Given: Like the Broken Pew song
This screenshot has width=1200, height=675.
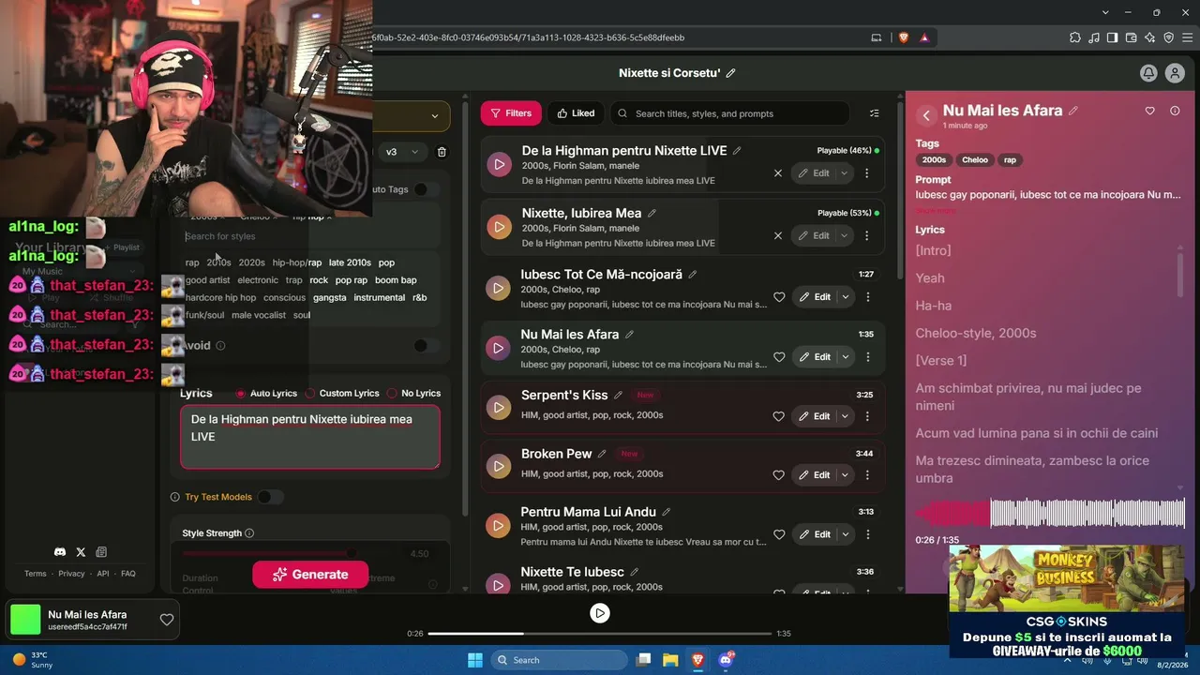Looking at the screenshot, I should pyautogui.click(x=779, y=475).
